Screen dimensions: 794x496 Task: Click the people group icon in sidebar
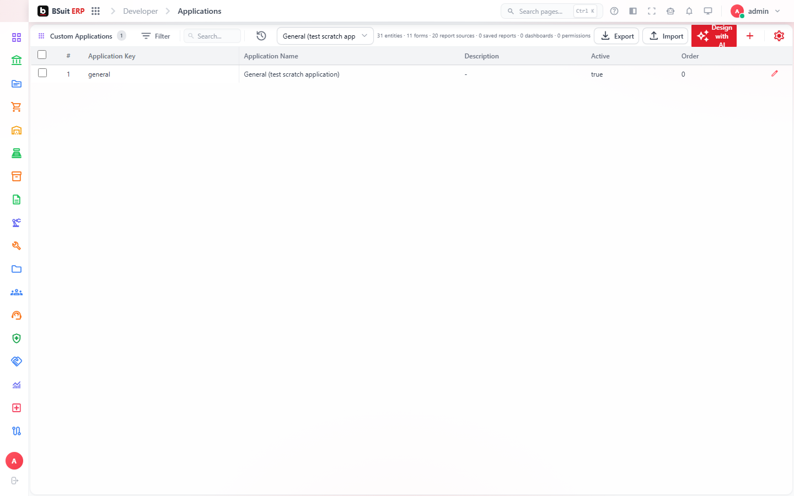coord(17,292)
